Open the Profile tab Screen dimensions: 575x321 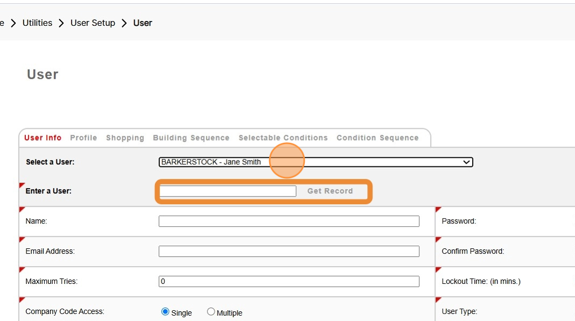pyautogui.click(x=83, y=138)
